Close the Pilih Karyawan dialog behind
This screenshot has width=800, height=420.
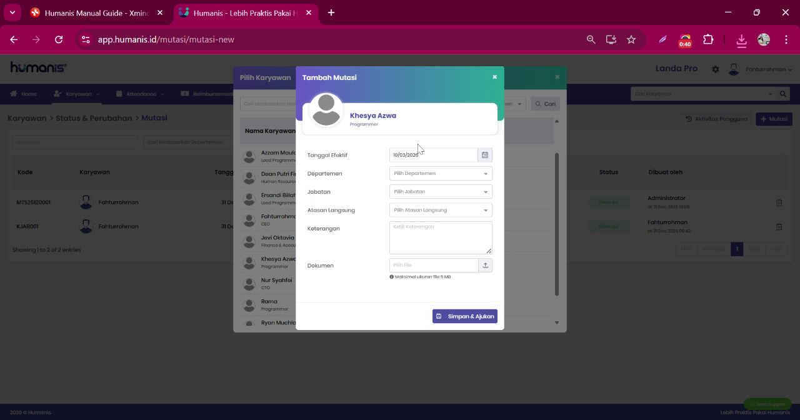557,77
